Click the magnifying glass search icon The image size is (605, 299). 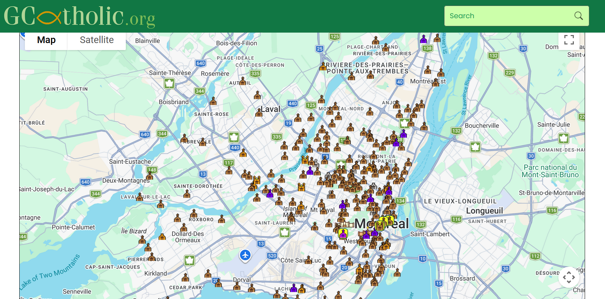(578, 16)
